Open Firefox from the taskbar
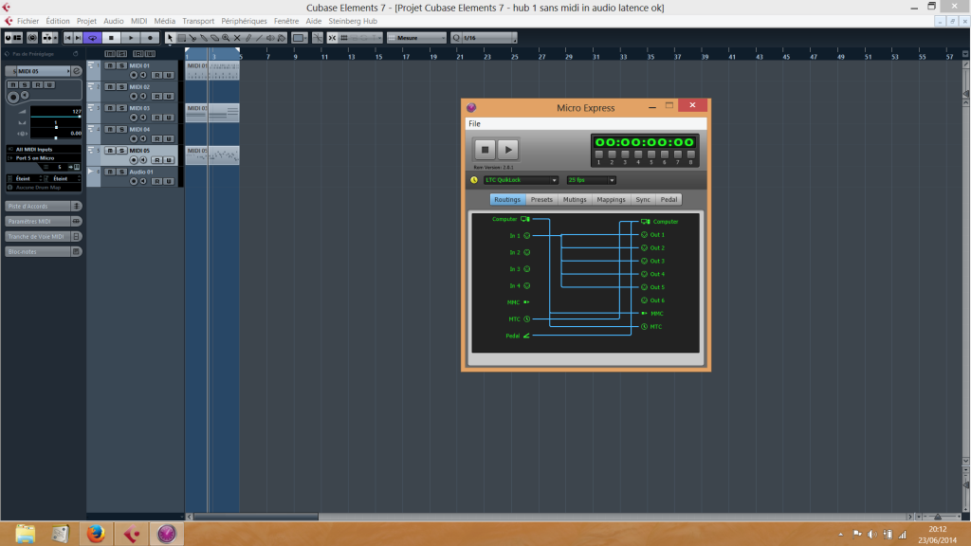Image resolution: width=971 pixels, height=546 pixels. point(96,534)
